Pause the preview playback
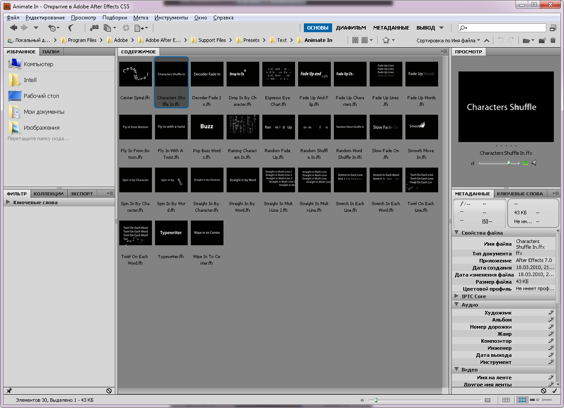 point(473,163)
